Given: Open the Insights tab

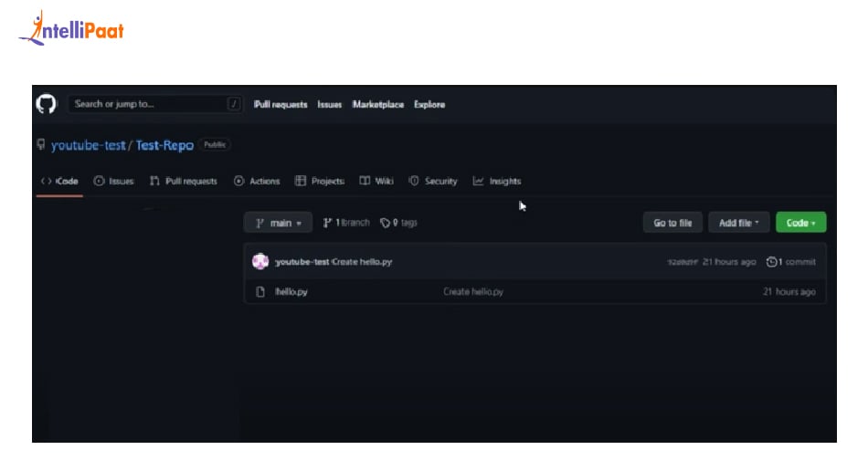Looking at the screenshot, I should click(497, 182).
